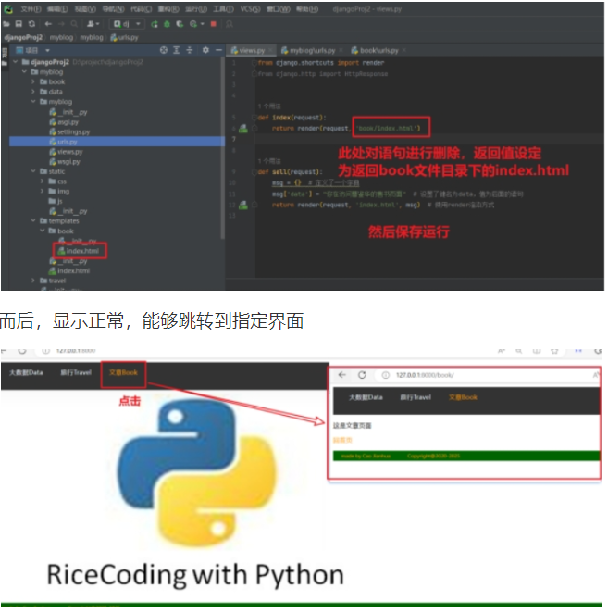
Task: Click the Synchronize/reload toolbar icon
Action: tap(31, 24)
